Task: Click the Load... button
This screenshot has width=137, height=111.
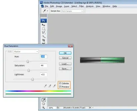Action: click(x=65, y=64)
